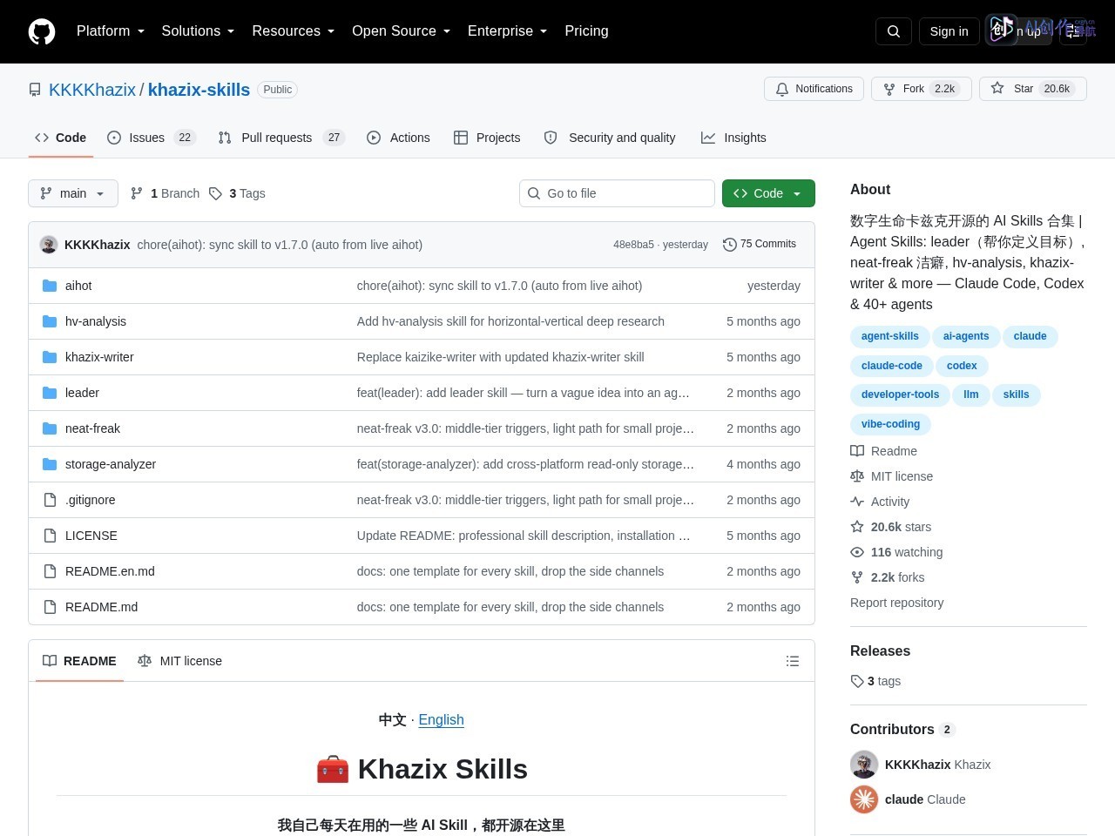Expand the Enterprise menu
The width and height of the screenshot is (1115, 836).
[x=507, y=31]
